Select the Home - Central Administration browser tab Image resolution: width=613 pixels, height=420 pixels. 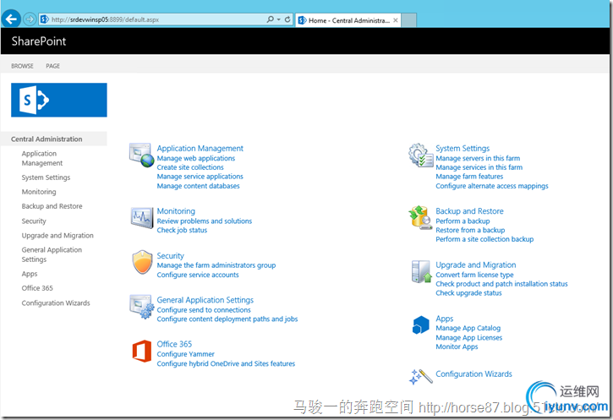[x=348, y=20]
